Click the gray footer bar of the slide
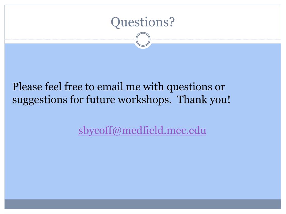286x214 pixels. tap(143, 204)
